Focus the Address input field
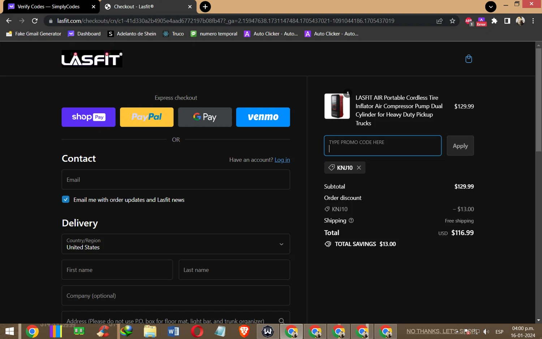 (176, 318)
